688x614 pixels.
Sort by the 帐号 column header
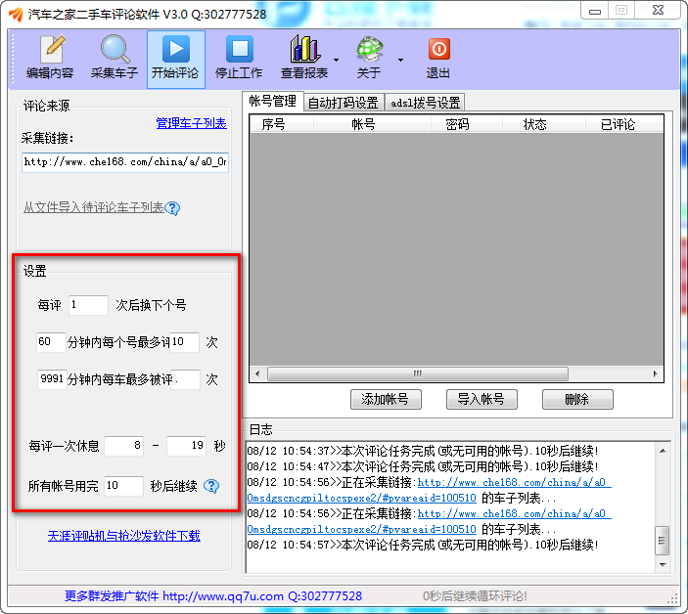tap(371, 124)
